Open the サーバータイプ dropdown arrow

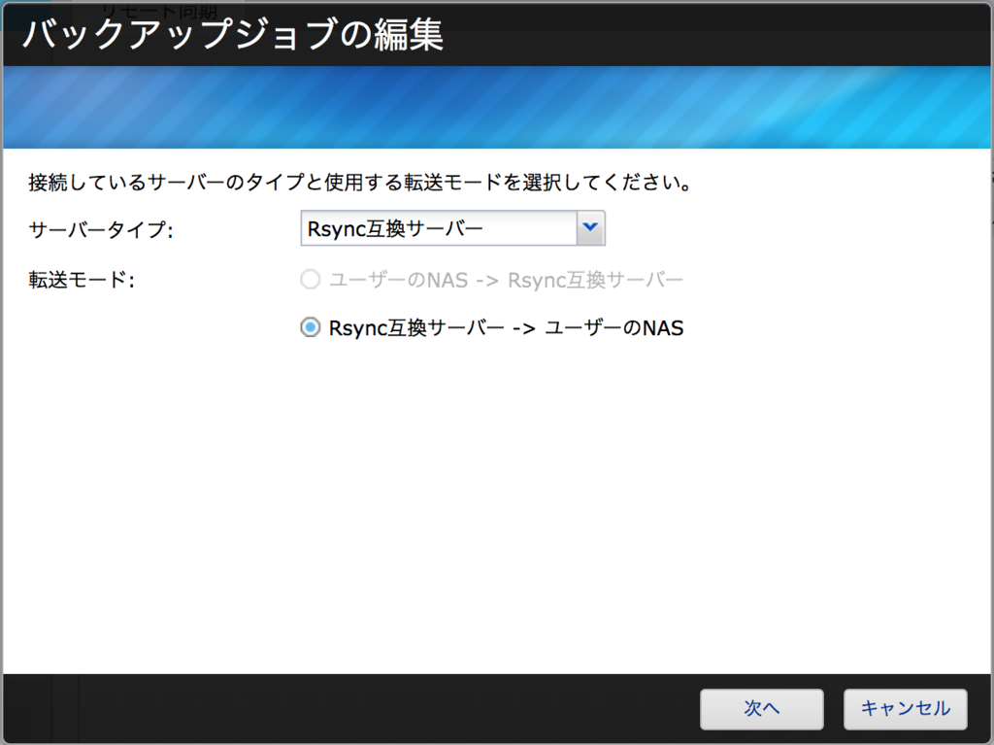tap(591, 228)
